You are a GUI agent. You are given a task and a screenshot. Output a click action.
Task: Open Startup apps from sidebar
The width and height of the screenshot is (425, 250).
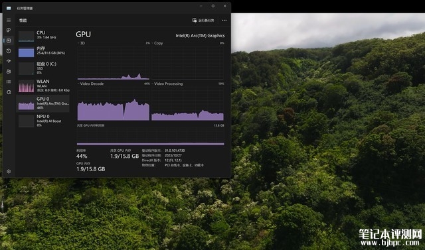tap(9, 61)
